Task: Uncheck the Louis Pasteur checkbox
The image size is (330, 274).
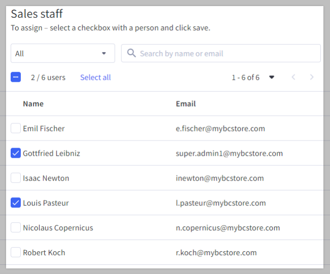Action: pyautogui.click(x=16, y=203)
